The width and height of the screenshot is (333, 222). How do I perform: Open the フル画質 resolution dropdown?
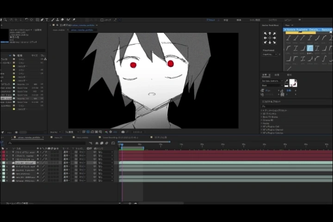point(72,132)
